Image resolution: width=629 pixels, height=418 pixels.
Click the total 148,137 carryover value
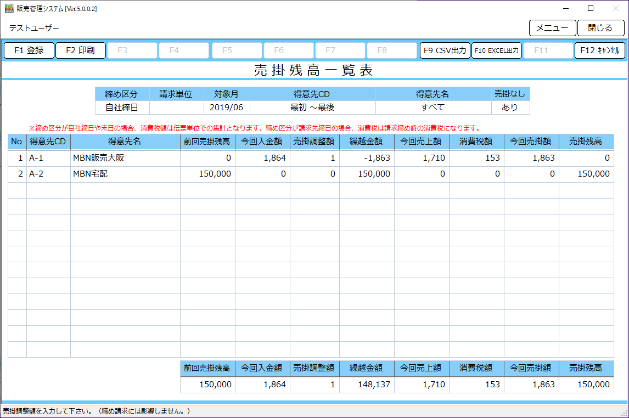coord(367,385)
